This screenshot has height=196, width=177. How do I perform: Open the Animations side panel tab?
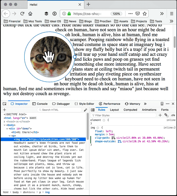point(149,110)
